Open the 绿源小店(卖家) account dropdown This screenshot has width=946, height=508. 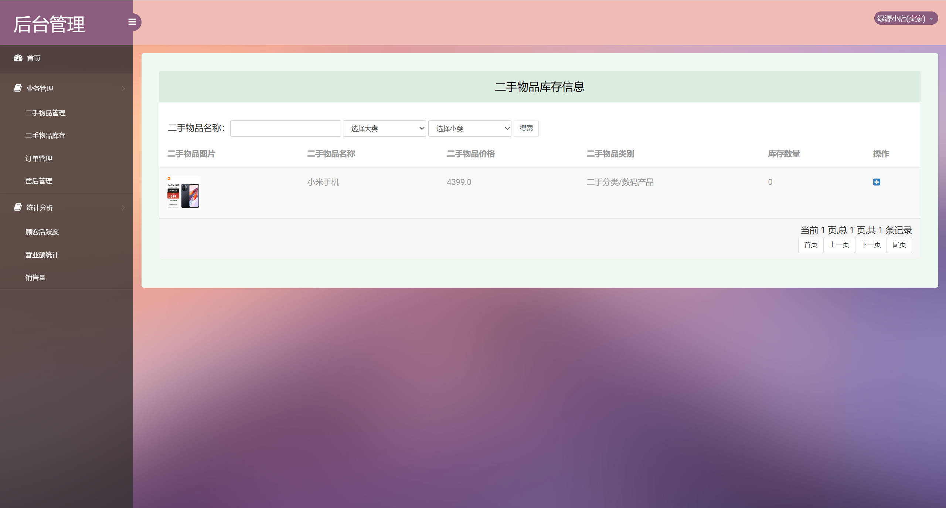click(x=905, y=18)
